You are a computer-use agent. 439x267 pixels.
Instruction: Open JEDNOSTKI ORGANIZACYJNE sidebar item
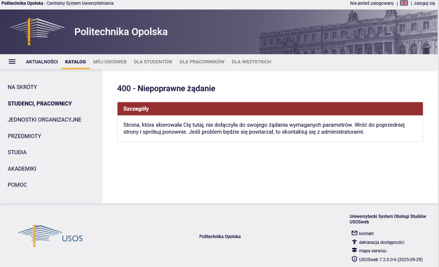44,120
